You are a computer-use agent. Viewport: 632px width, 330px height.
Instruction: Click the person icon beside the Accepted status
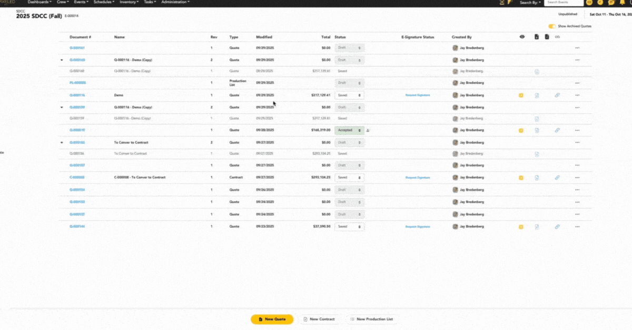click(368, 130)
